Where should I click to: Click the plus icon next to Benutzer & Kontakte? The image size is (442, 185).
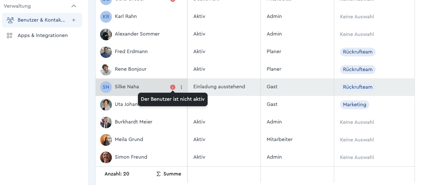coord(74,20)
